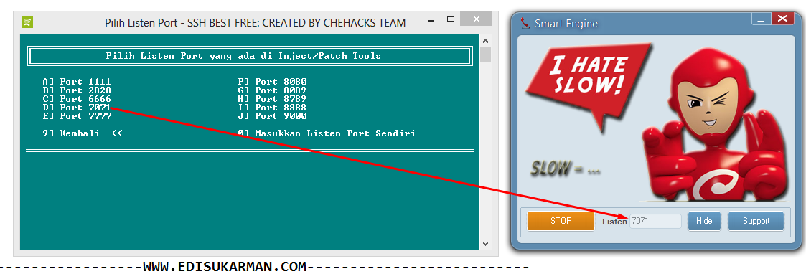Maximize the Pilih Listen Port console window
This screenshot has height=279, width=806.
pos(451,19)
